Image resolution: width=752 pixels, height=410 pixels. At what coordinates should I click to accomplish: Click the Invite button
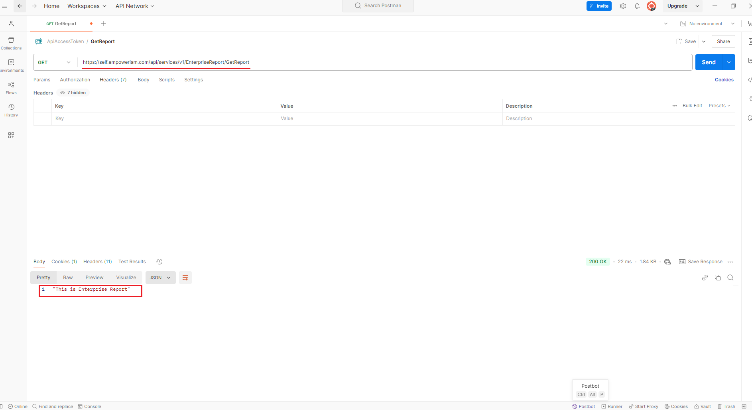[599, 6]
